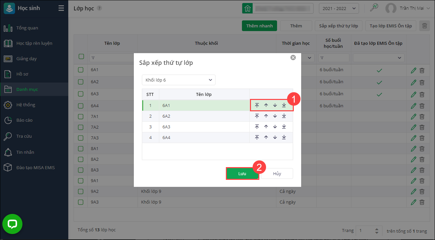
Task: Move class 6A2 up one position
Action: pyautogui.click(x=266, y=116)
